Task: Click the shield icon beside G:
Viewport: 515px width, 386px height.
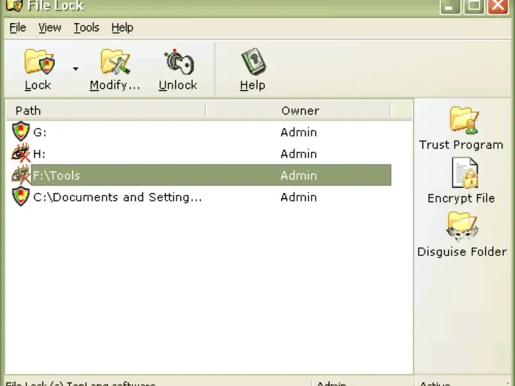Action: coord(21,131)
